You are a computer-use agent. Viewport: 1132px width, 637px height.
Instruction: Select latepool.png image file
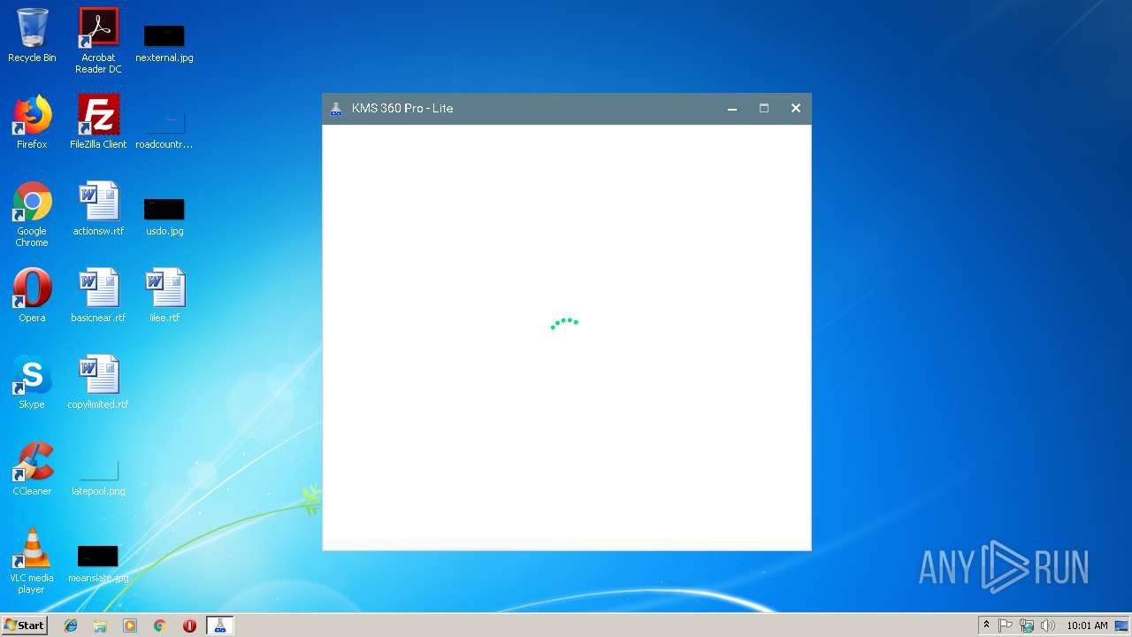(x=98, y=478)
